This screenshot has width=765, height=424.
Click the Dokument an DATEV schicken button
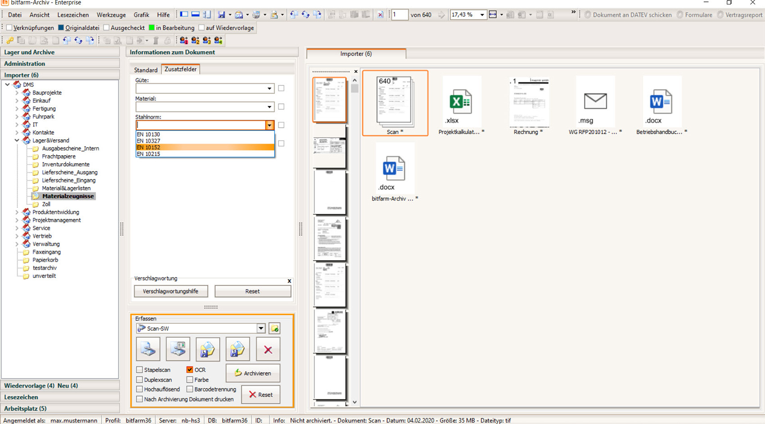(628, 15)
